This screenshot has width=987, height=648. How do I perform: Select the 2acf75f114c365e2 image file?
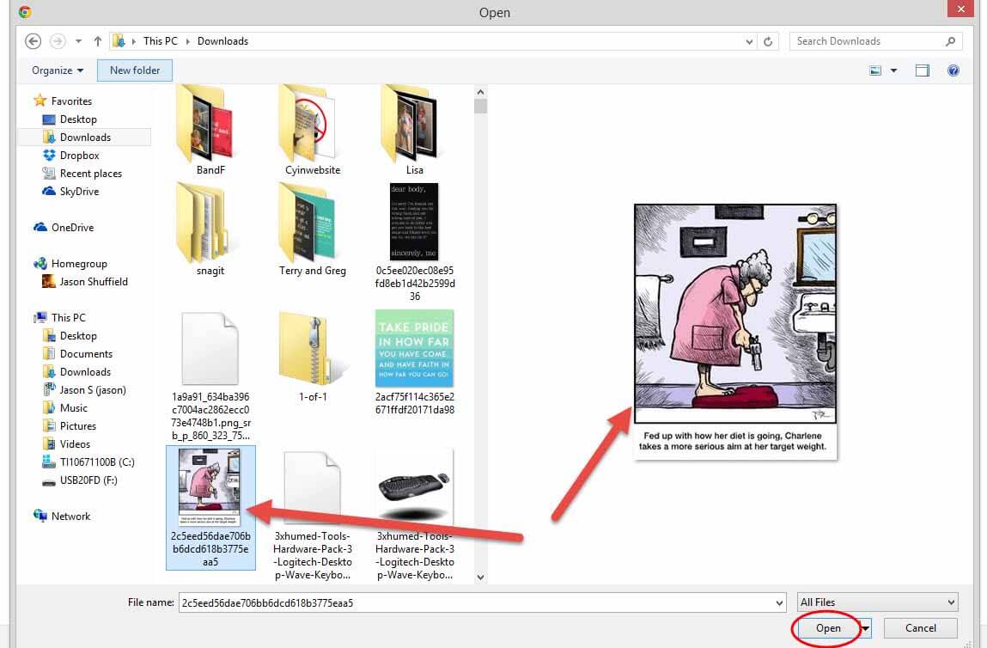[414, 363]
